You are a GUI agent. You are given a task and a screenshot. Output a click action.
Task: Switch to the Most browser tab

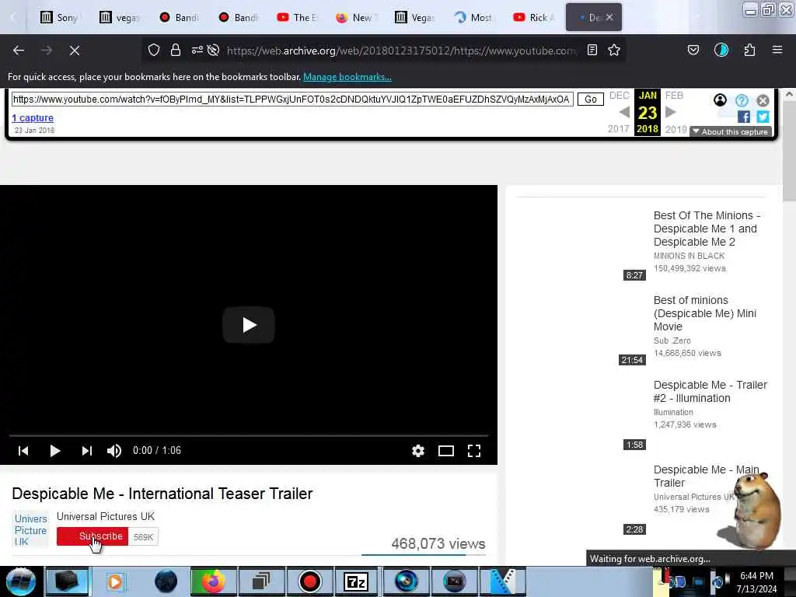tap(473, 17)
